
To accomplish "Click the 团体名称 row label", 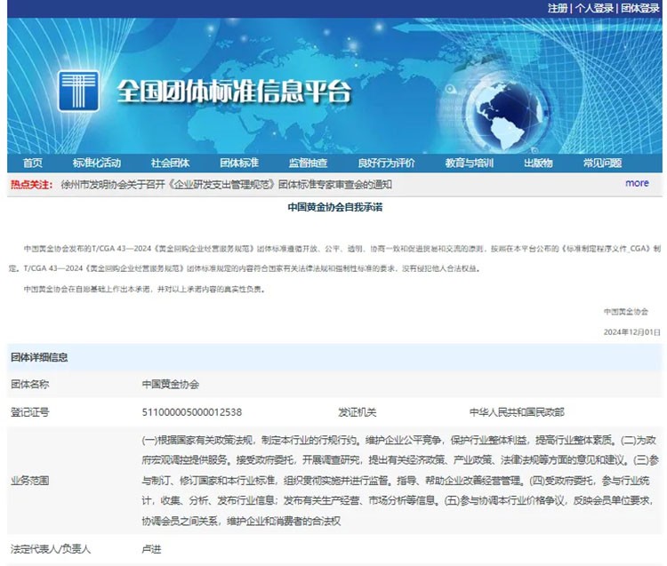I will [29, 384].
